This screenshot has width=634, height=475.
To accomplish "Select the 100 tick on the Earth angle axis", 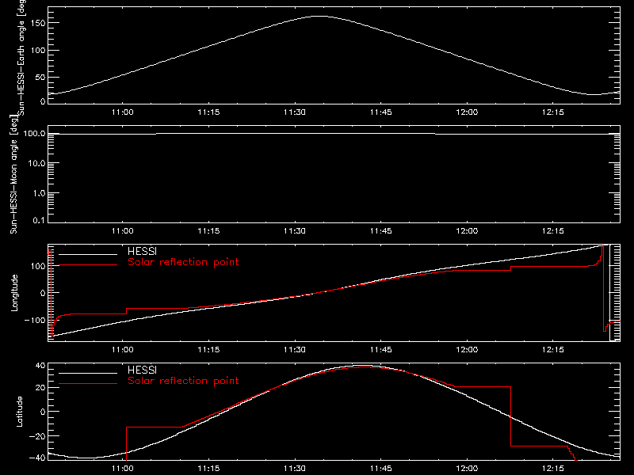I will point(37,51).
